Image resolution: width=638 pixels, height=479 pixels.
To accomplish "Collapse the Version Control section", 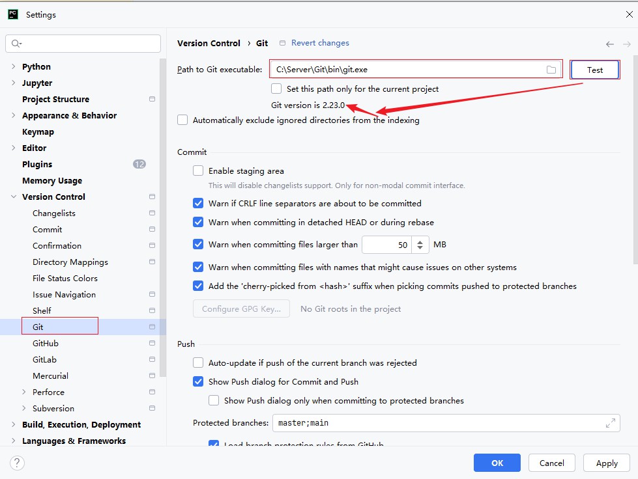I will (14, 197).
